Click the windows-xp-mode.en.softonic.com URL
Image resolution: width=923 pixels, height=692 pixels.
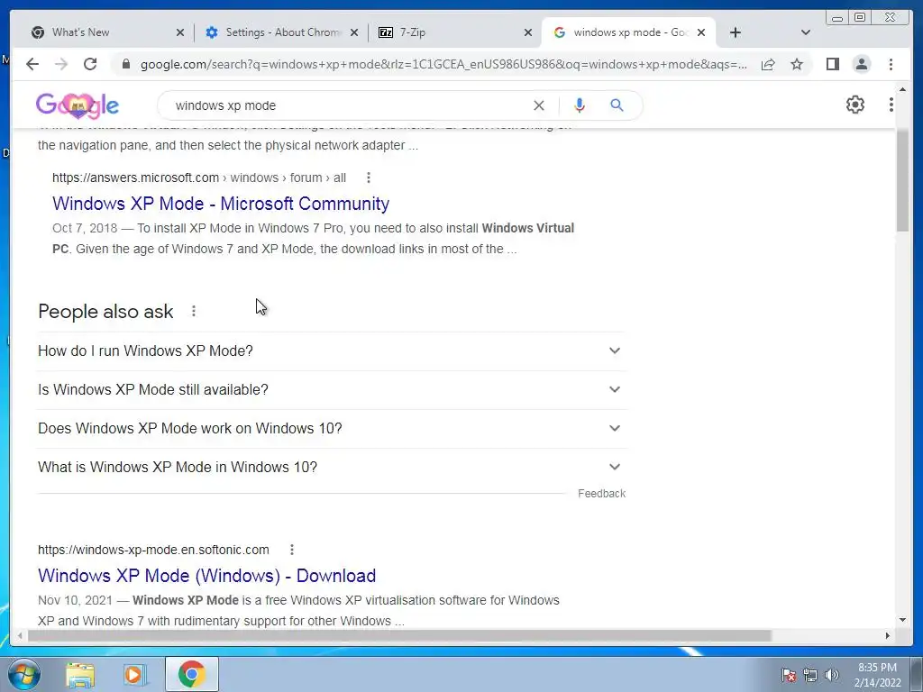click(153, 550)
